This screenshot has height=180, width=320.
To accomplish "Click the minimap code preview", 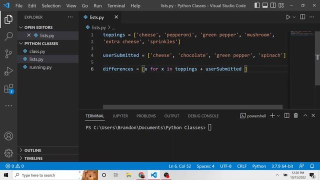I will click(x=302, y=33).
